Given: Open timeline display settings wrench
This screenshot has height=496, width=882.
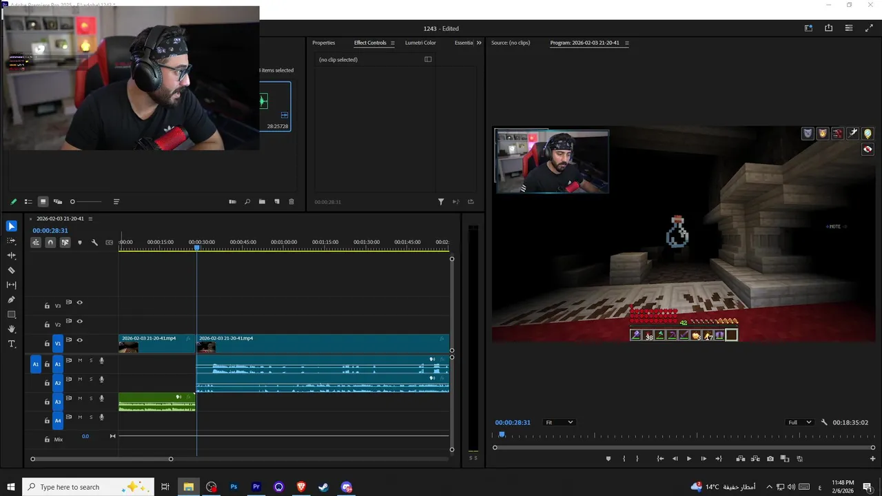Looking at the screenshot, I should (94, 242).
